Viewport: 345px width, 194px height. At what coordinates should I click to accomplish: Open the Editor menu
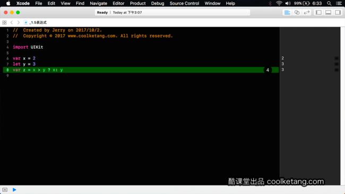pos(118,3)
